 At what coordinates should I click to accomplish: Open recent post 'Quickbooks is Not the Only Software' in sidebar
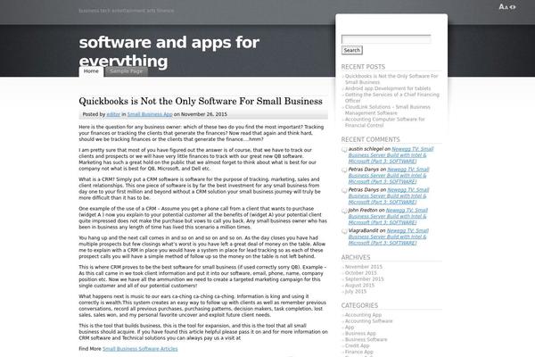pyautogui.click(x=391, y=79)
